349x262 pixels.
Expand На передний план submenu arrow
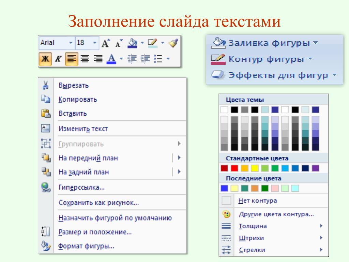tap(179, 158)
